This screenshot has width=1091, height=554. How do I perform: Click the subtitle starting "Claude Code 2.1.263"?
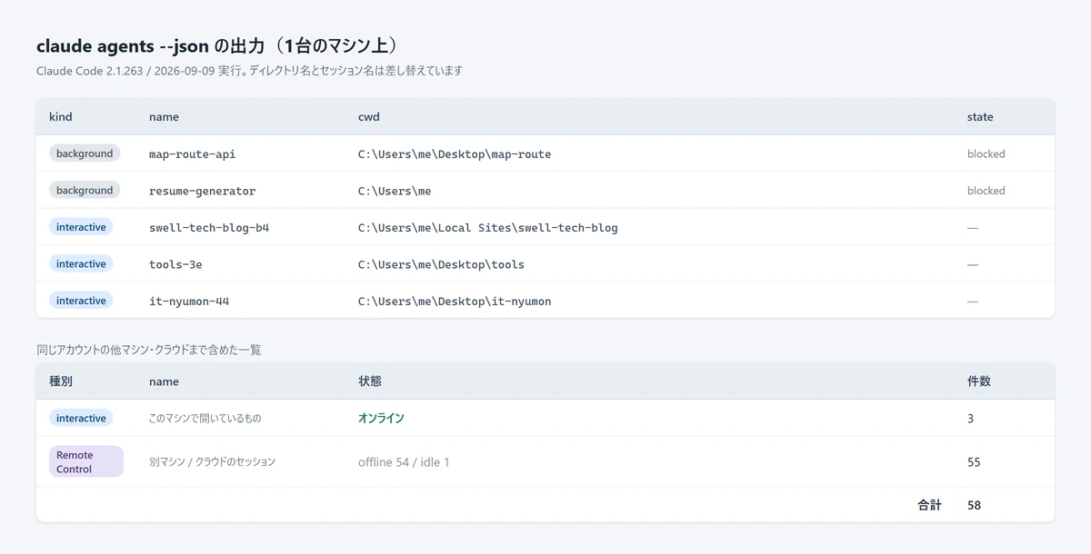(x=249, y=70)
